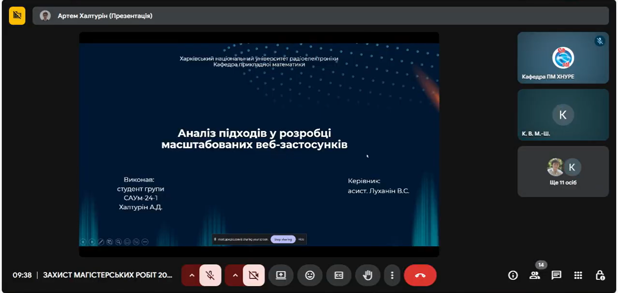This screenshot has height=293, width=618.
Task: Show the participants people panel
Action: (x=535, y=275)
